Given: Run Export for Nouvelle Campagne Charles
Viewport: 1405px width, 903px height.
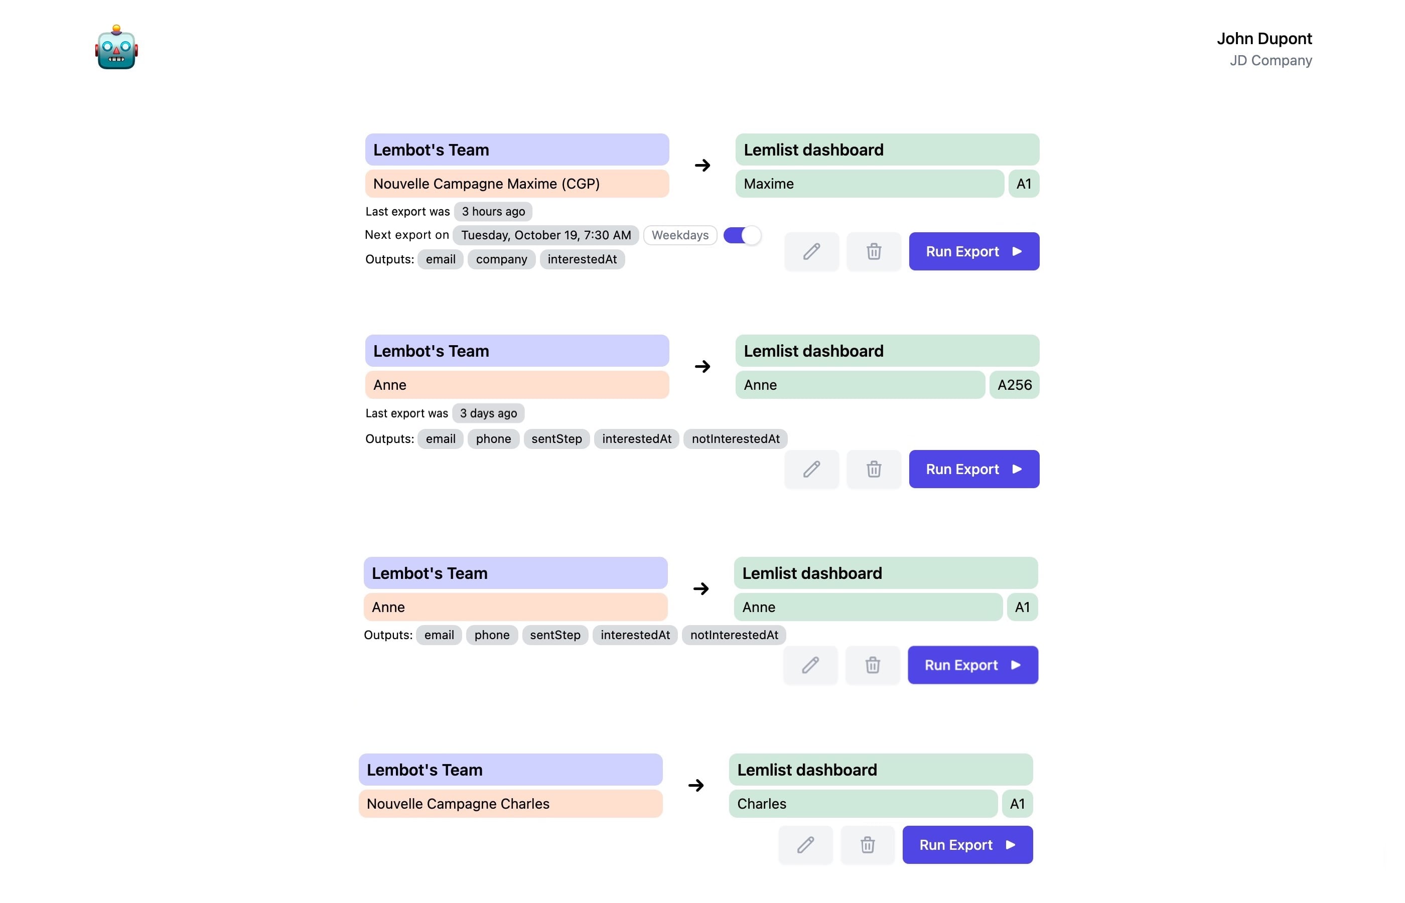Looking at the screenshot, I should 967,845.
